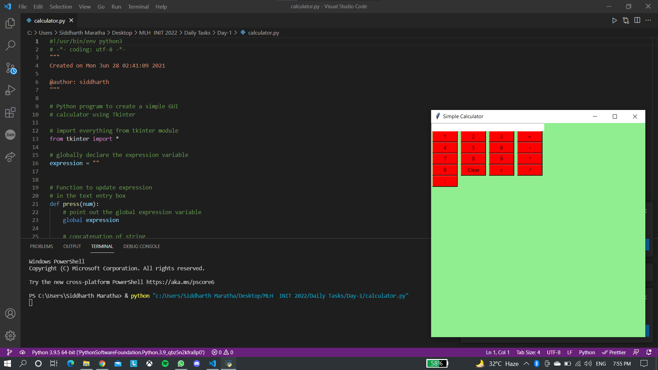
Task: Click the calculator expression entry field
Action: [487, 127]
